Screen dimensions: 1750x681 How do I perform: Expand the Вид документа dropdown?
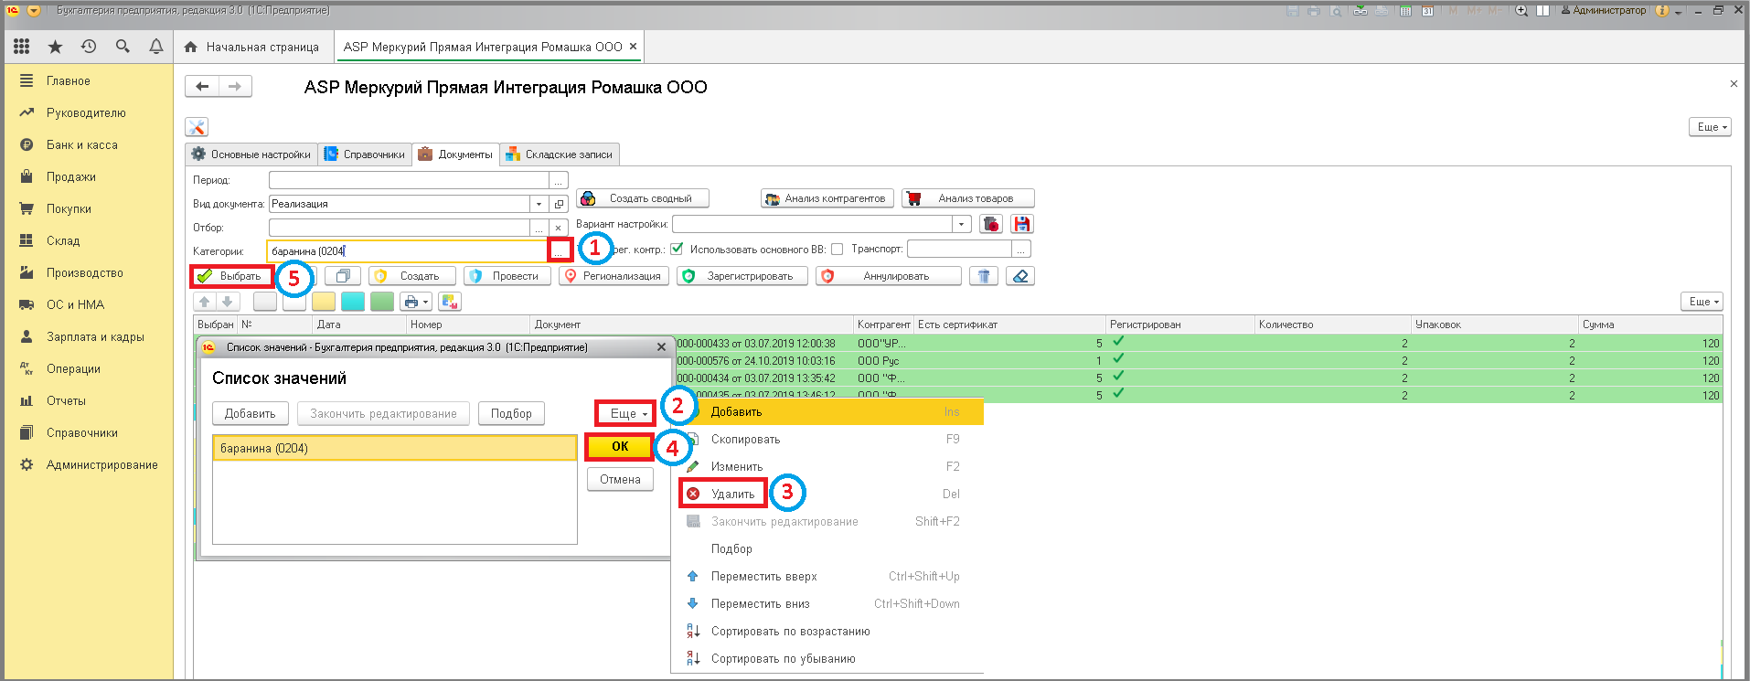point(539,204)
